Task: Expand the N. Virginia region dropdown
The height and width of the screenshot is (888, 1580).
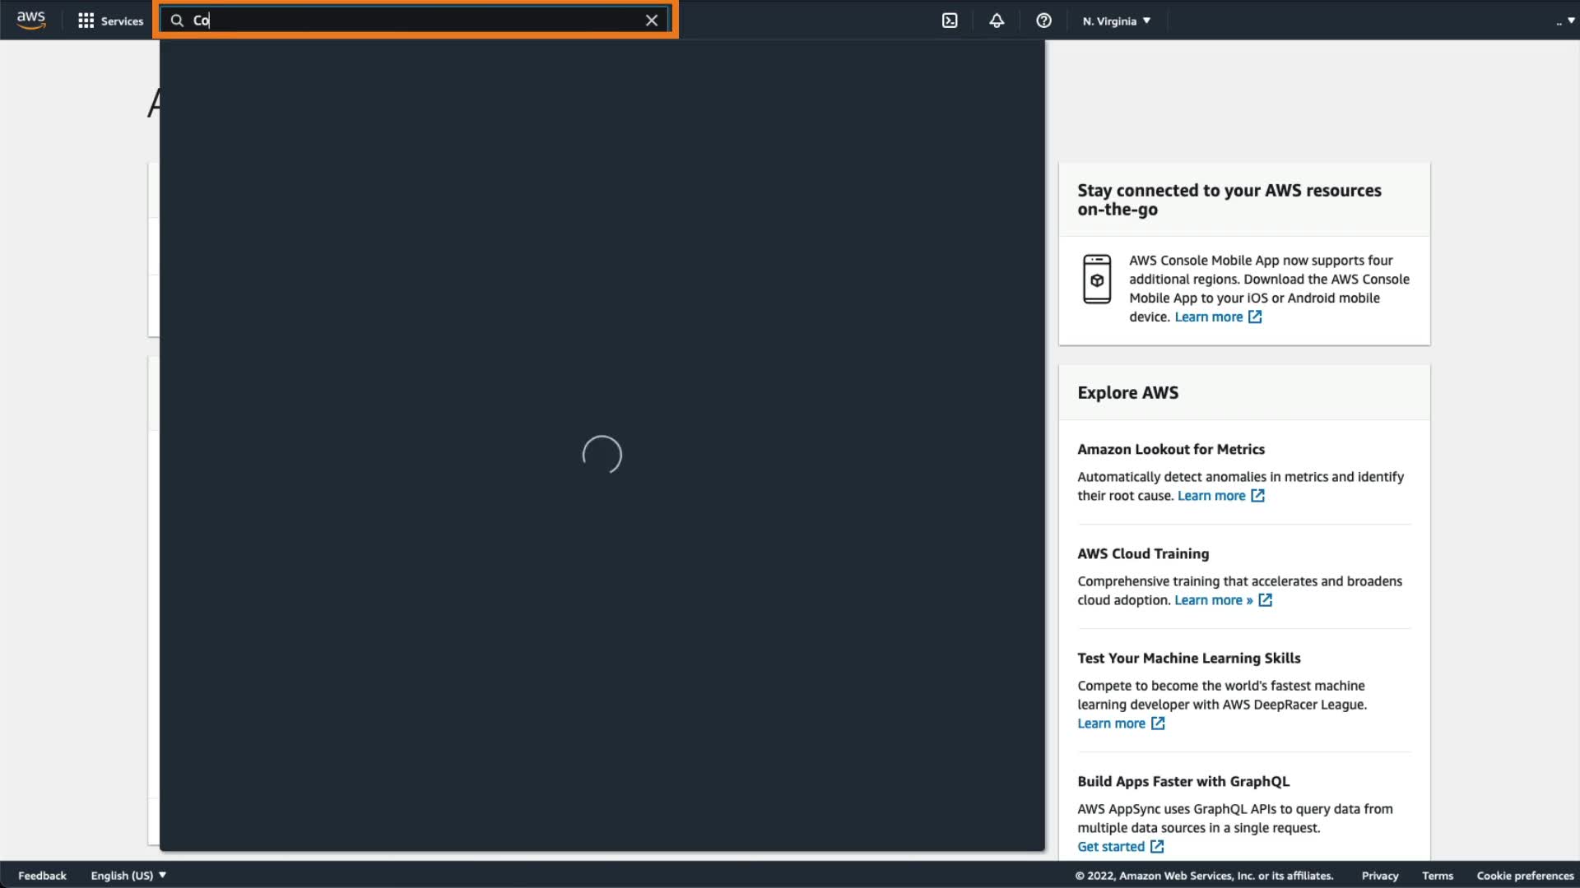Action: click(x=1117, y=21)
